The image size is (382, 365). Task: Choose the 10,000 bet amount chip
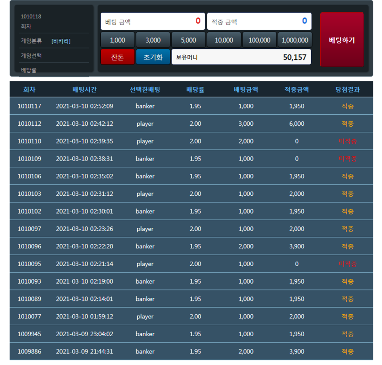[224, 40]
